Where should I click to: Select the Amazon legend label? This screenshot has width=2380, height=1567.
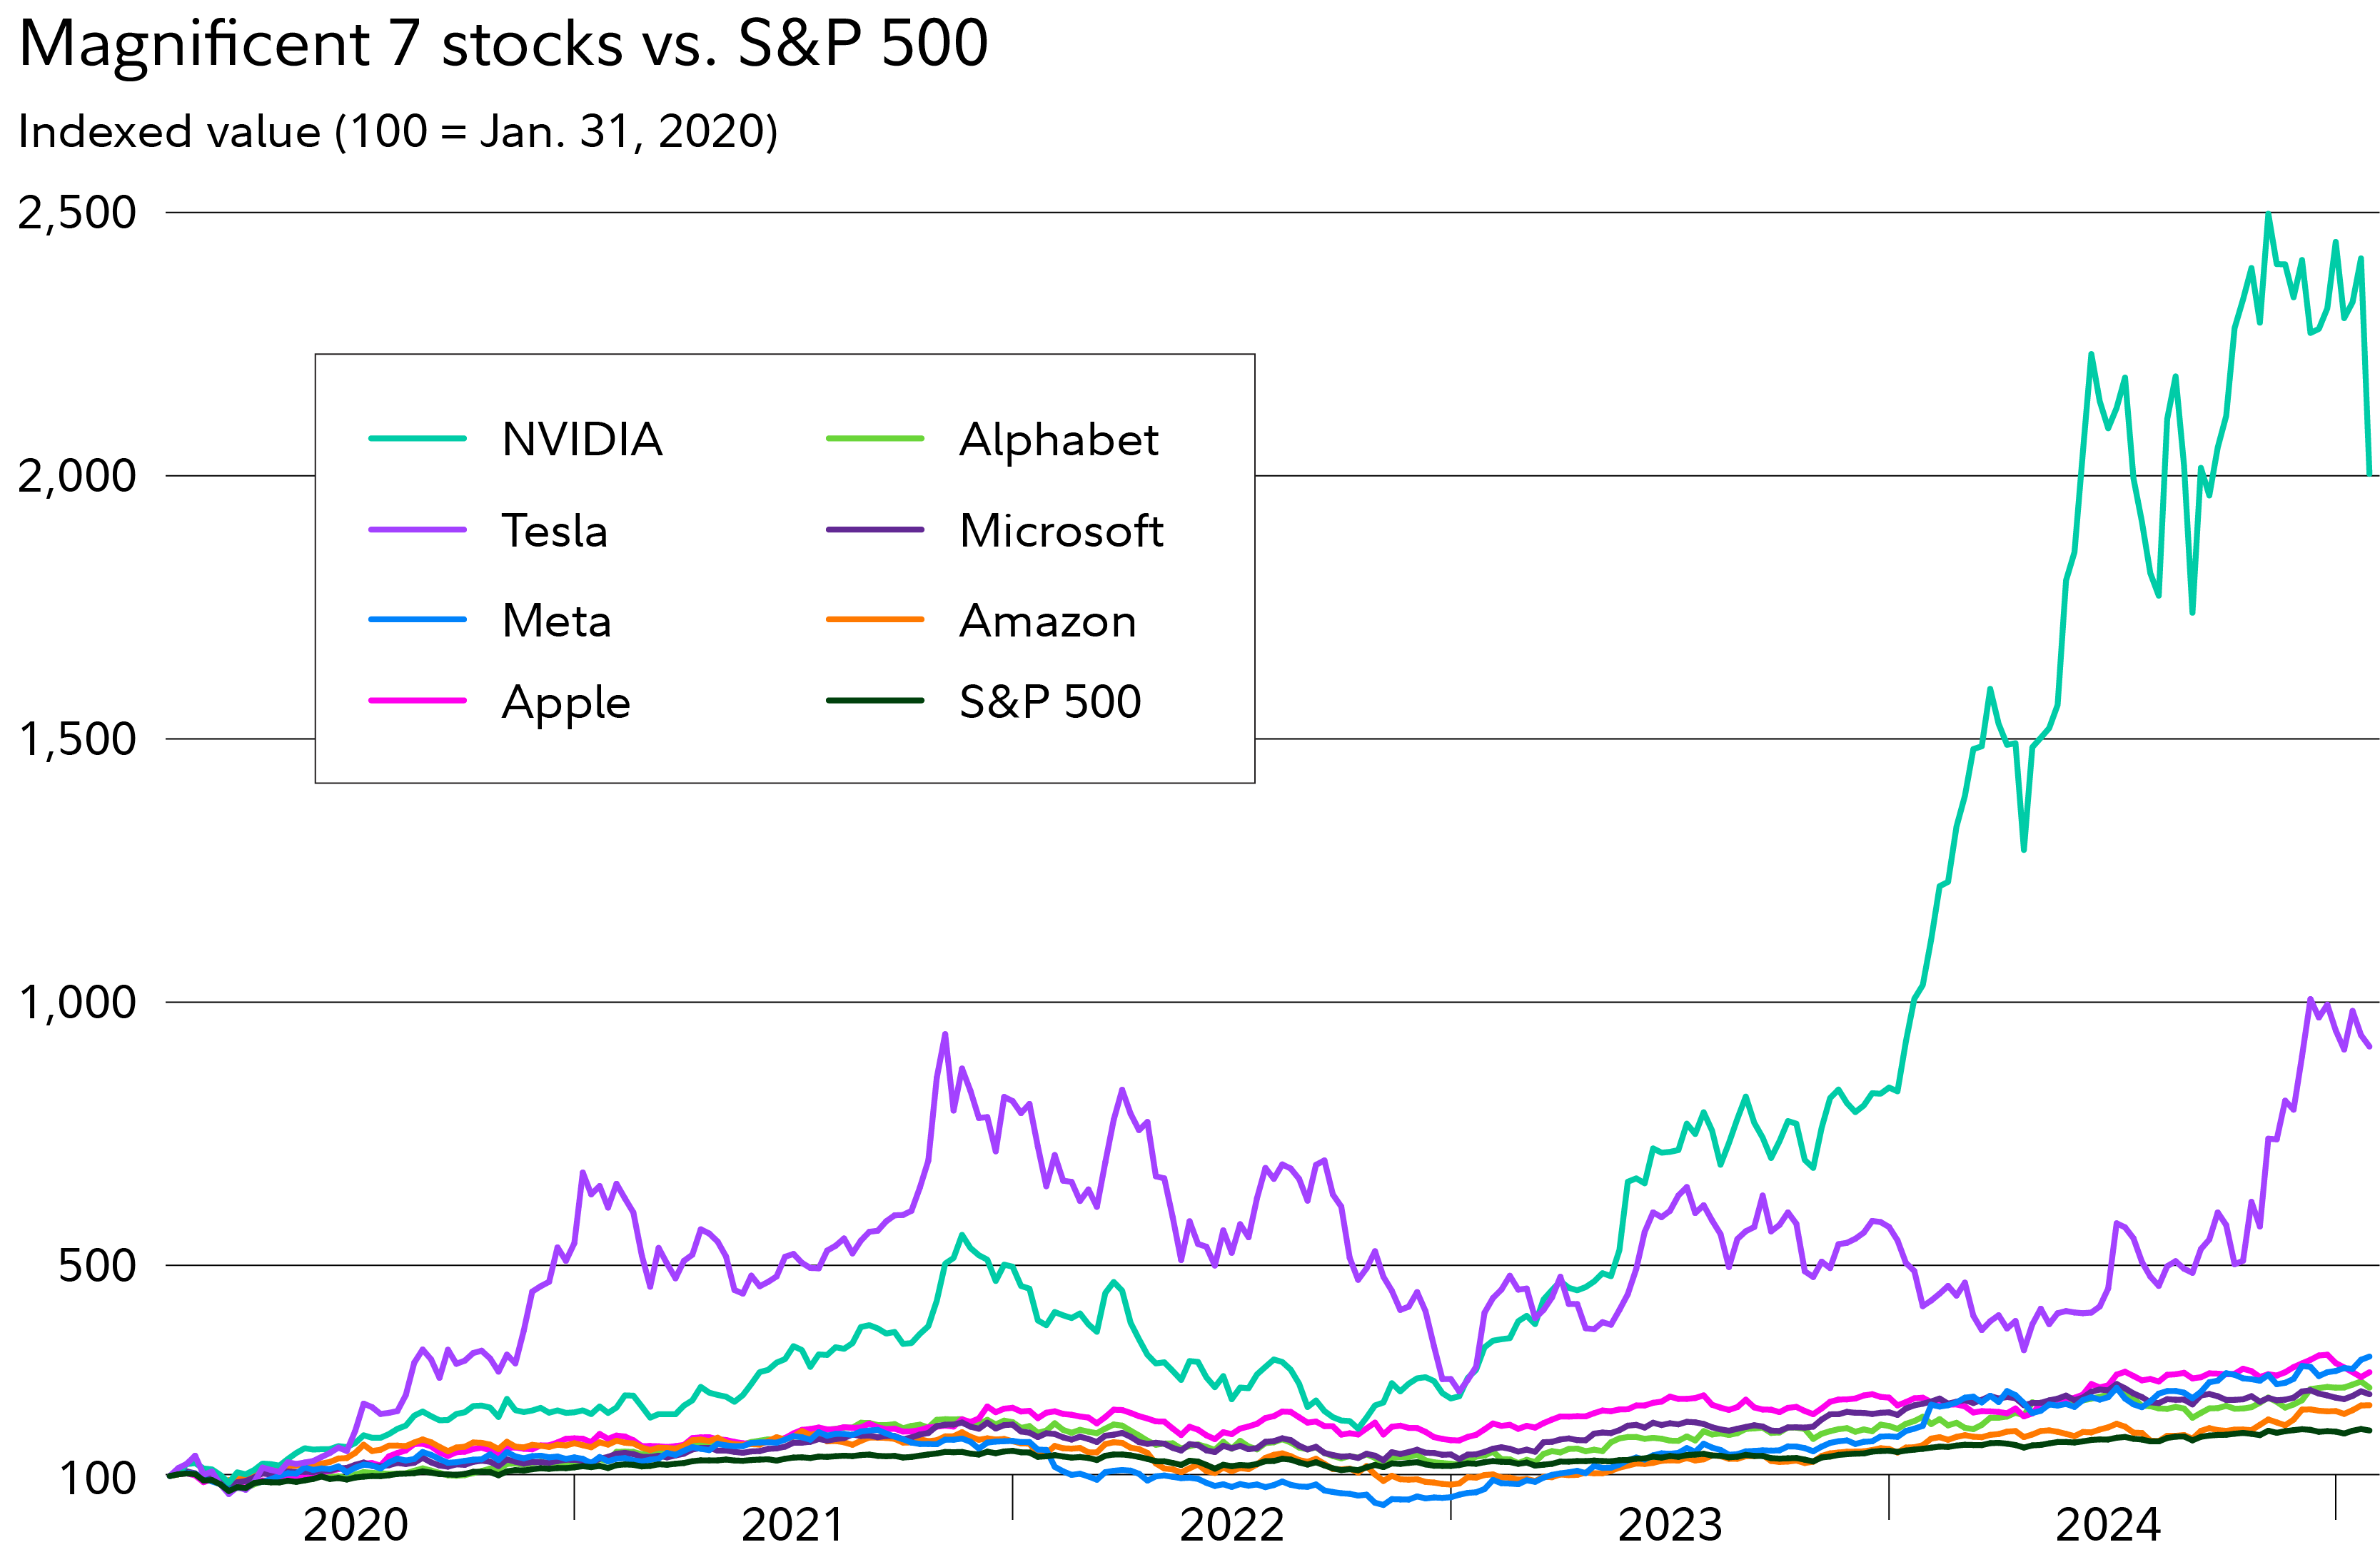coord(1047,622)
